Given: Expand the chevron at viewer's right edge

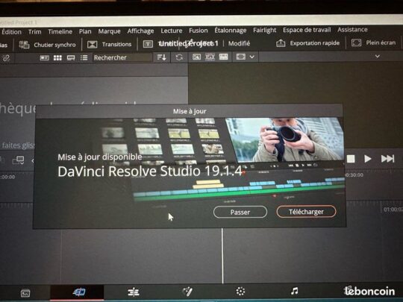Looking at the screenshot, I should click(x=378, y=56).
